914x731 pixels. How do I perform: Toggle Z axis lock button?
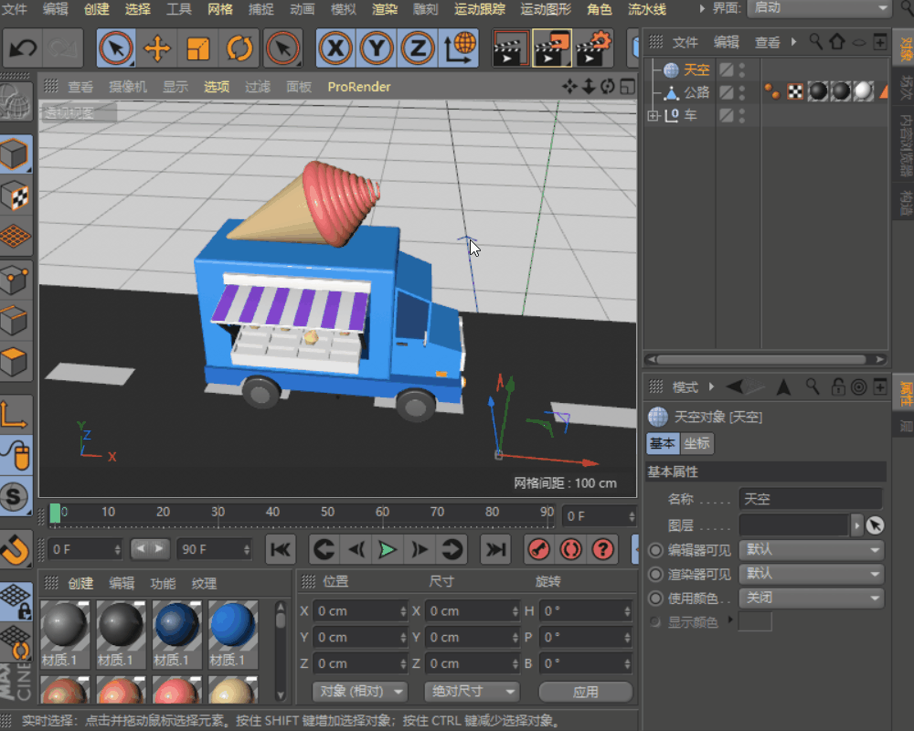418,48
